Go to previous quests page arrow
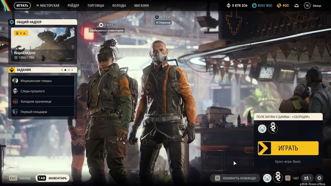 coord(62,70)
